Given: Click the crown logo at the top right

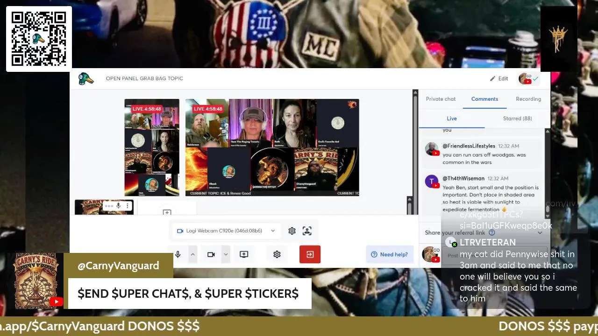Looking at the screenshot, I should pyautogui.click(x=559, y=39).
